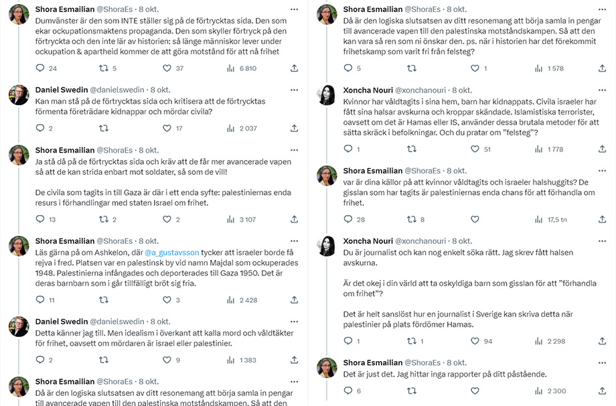Open reply thread with 13 replies
The image size is (616, 406).
[x=40, y=219]
